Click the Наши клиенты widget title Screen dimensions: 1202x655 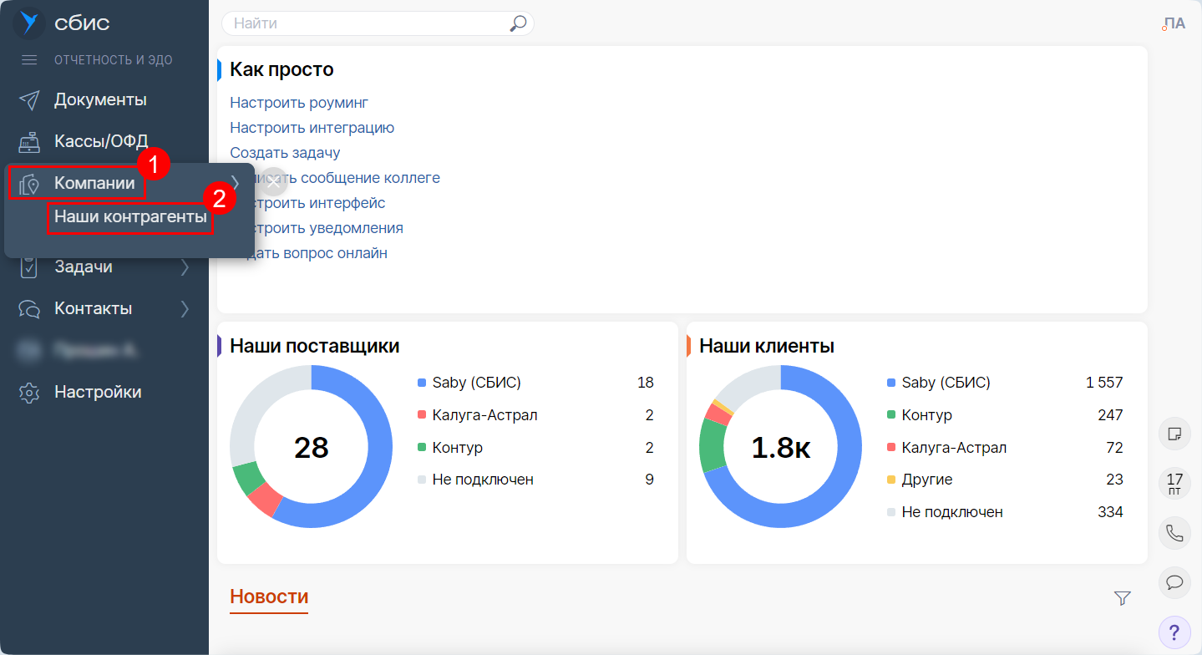point(767,346)
